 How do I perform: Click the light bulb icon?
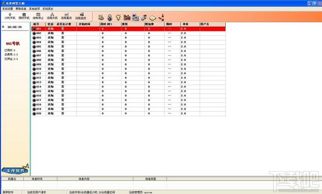click(118, 18)
